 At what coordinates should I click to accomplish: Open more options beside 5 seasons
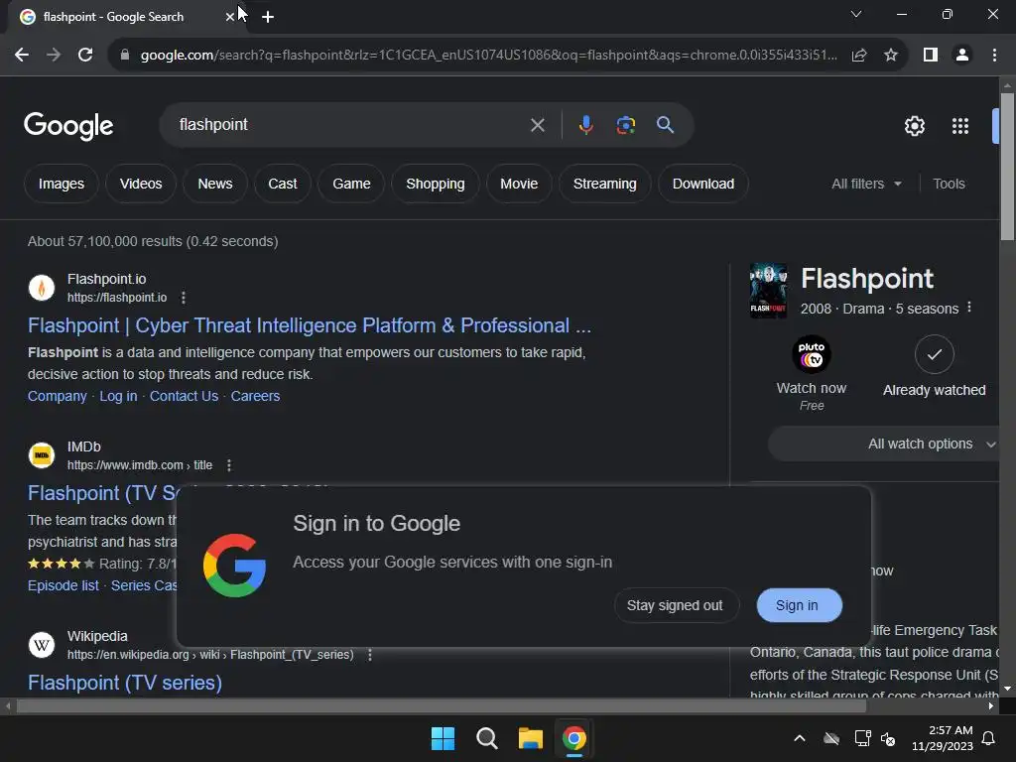pyautogui.click(x=969, y=308)
